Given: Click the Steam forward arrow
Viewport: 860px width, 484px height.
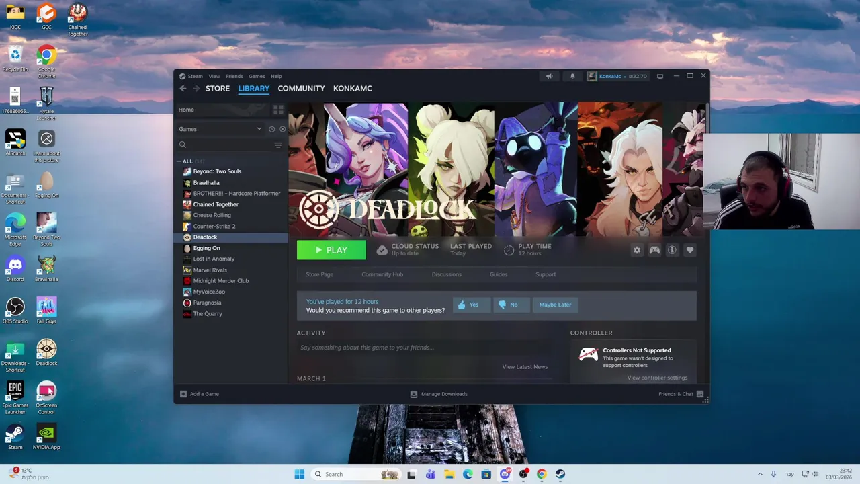Looking at the screenshot, I should [x=196, y=89].
